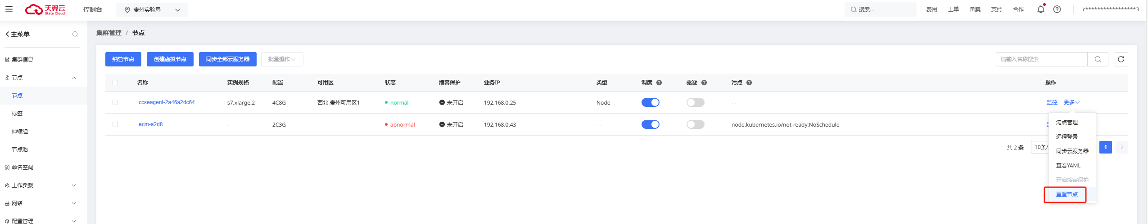Viewport: 1148px width, 224px height.
Task: Open 节点池 in sidebar
Action: click(x=20, y=149)
